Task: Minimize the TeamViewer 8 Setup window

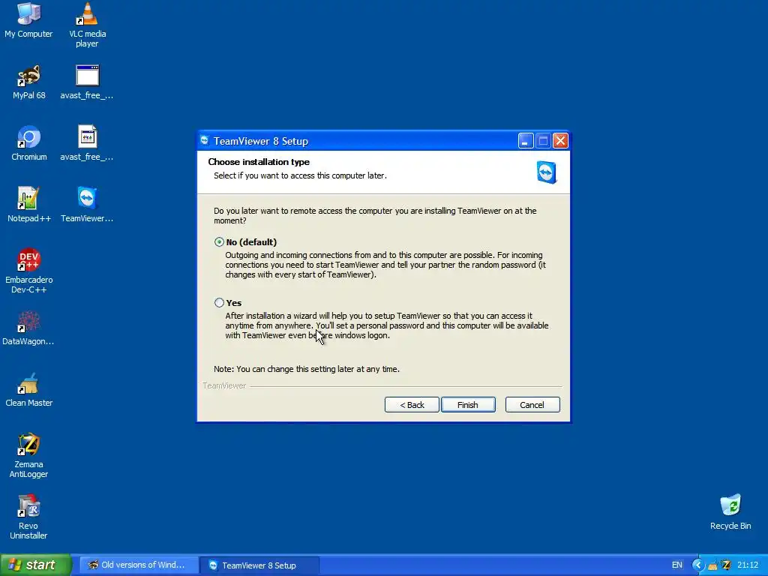Action: click(526, 141)
